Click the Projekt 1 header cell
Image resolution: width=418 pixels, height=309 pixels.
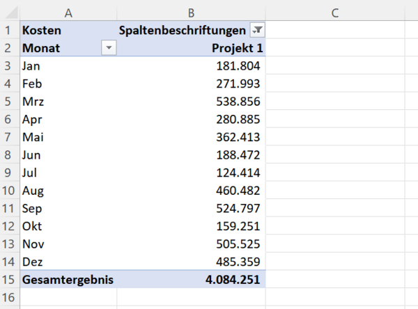(191, 48)
